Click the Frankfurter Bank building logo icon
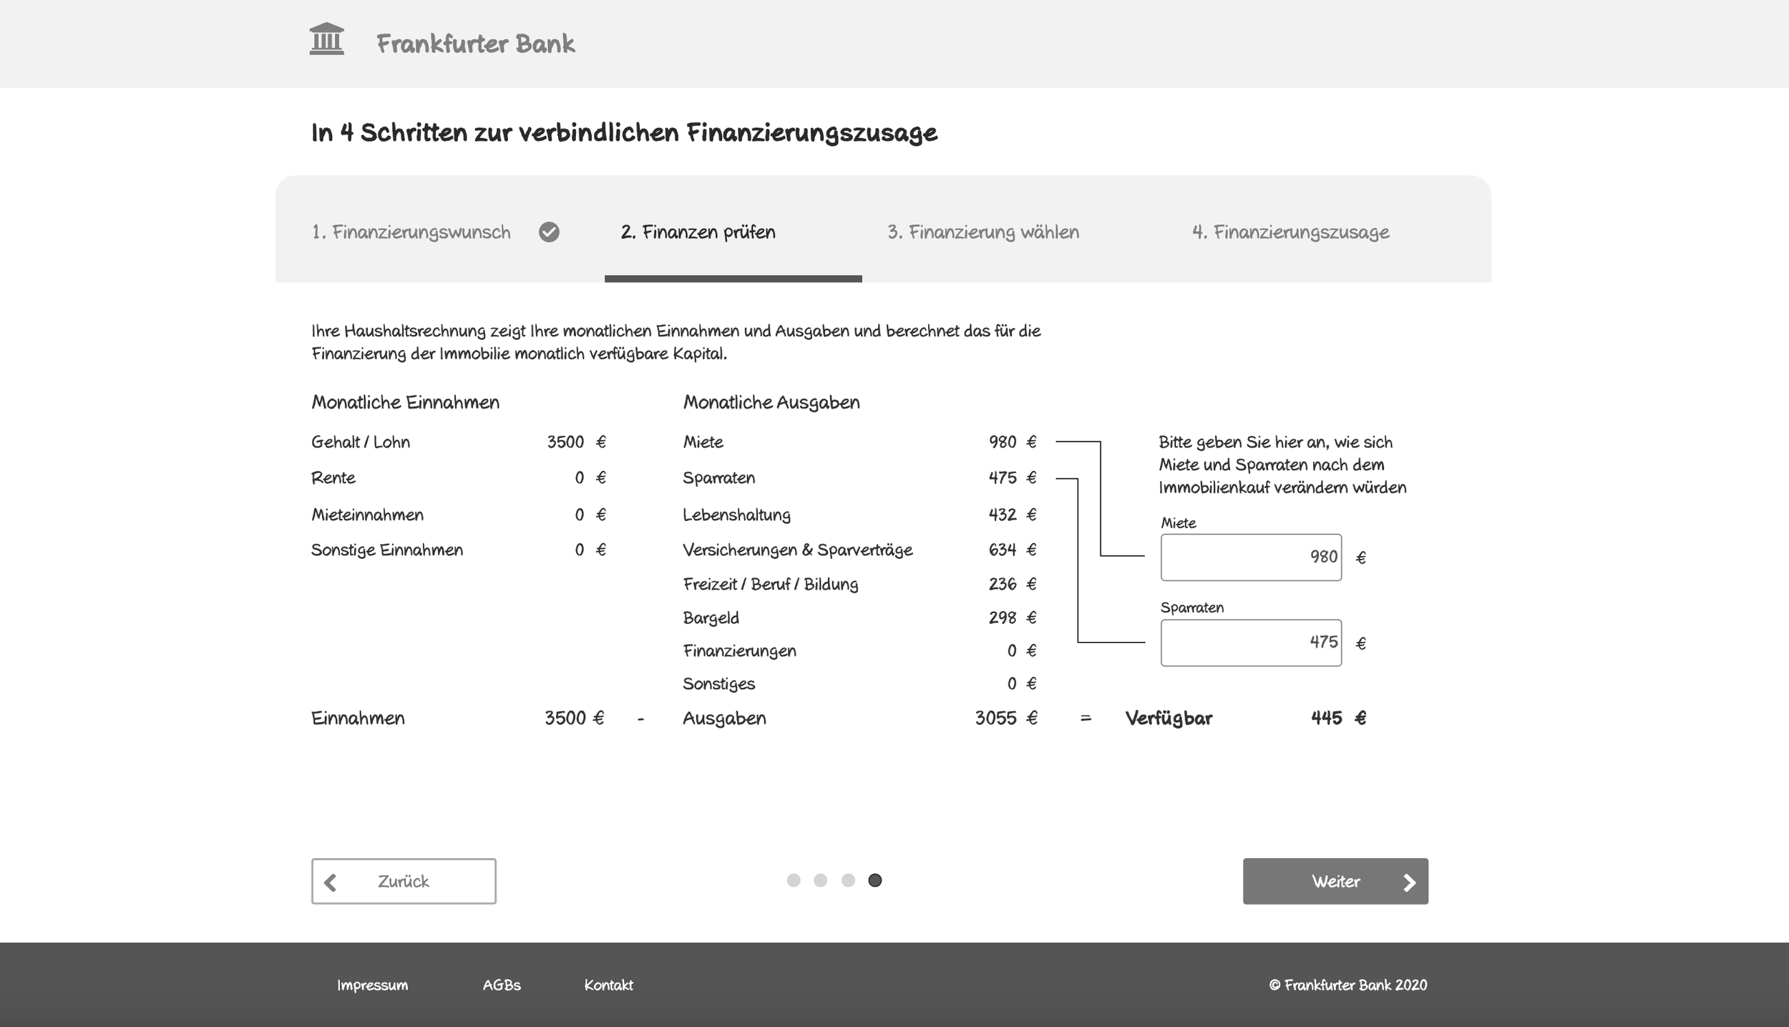This screenshot has height=1027, width=1789. point(326,39)
